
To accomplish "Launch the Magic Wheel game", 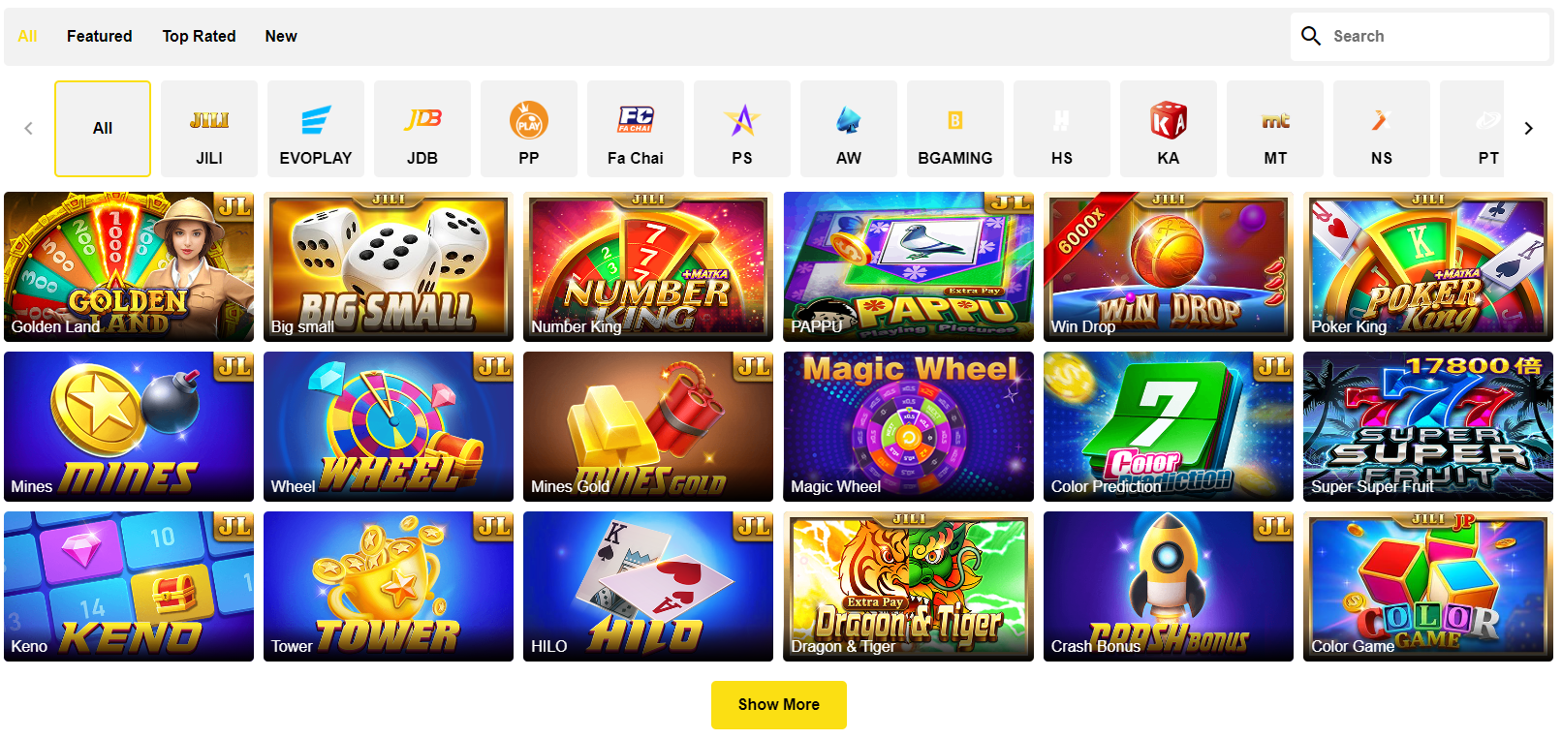I will [908, 426].
